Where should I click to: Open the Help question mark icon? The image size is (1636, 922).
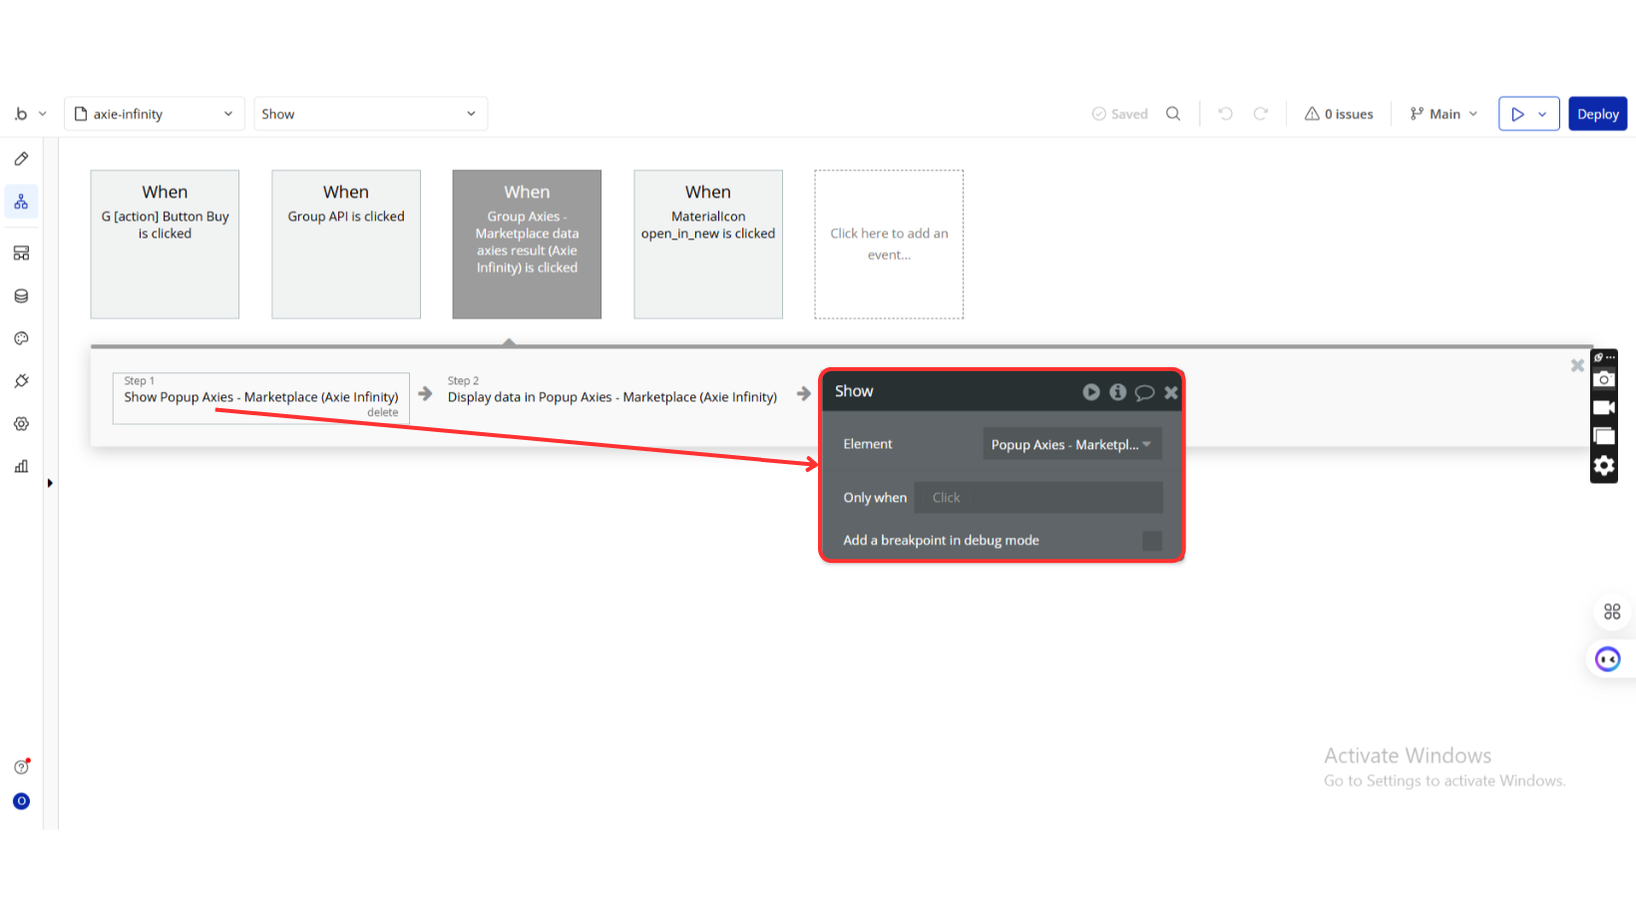click(21, 766)
